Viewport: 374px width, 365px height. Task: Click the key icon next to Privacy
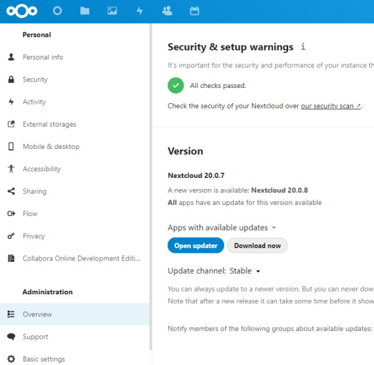(x=11, y=236)
